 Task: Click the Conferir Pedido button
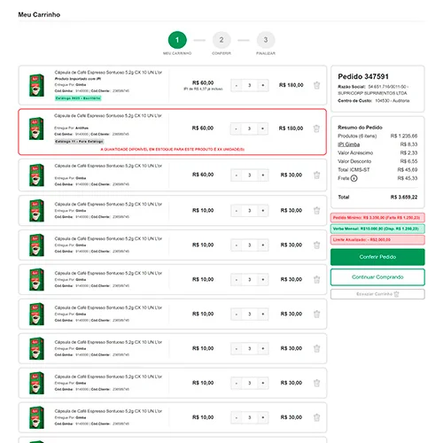pos(377,257)
